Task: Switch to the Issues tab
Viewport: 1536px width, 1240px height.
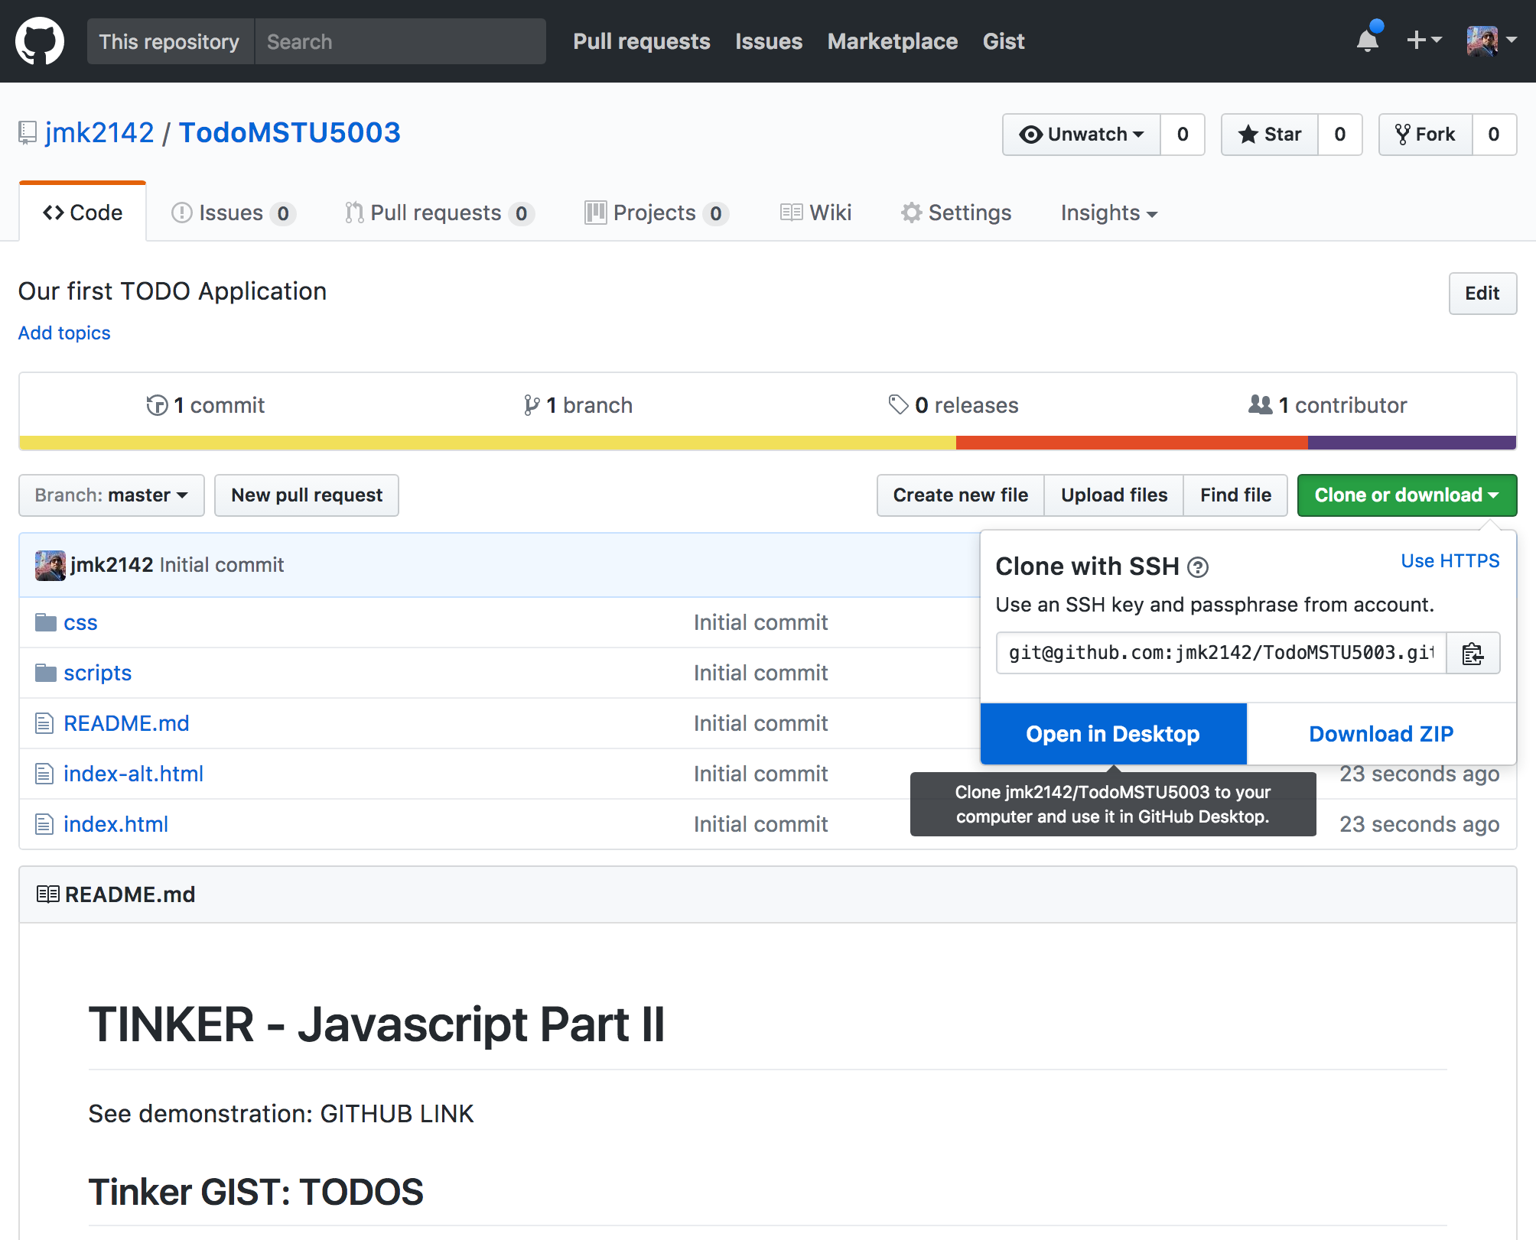Action: coord(233,213)
